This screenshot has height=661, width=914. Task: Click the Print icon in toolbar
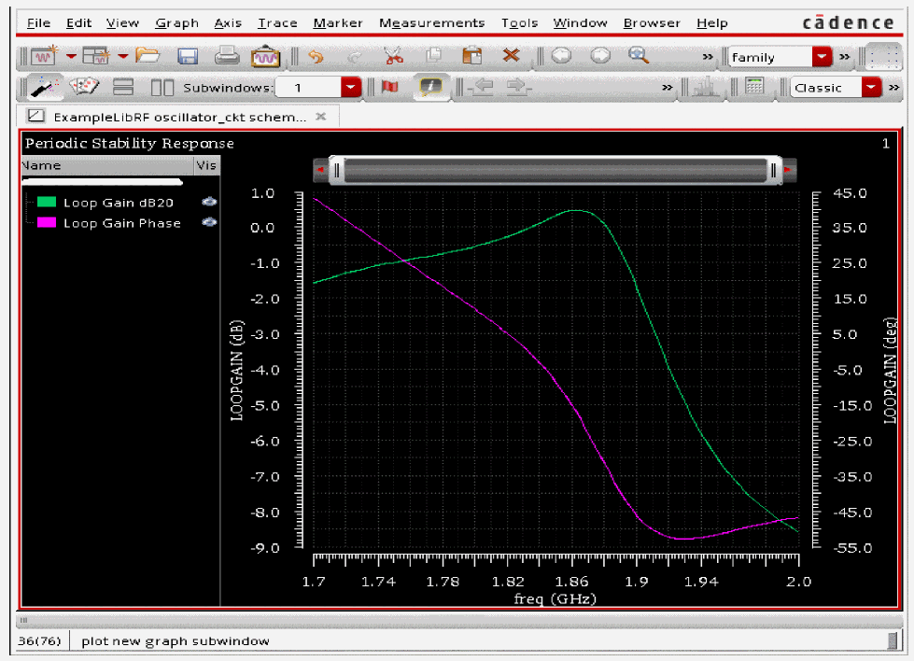[x=227, y=57]
